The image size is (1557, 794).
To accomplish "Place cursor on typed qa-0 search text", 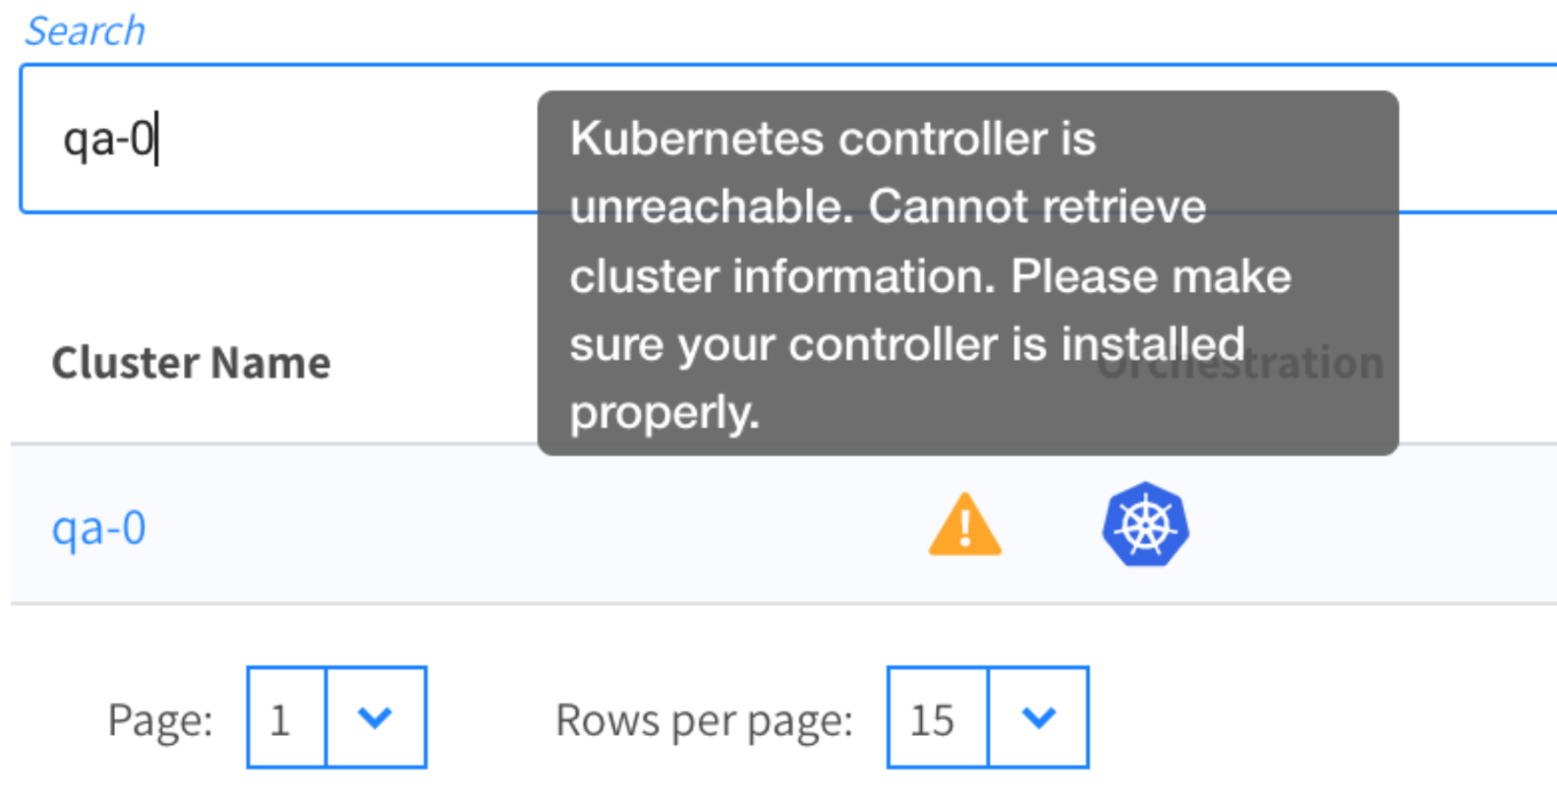I will coord(108,139).
